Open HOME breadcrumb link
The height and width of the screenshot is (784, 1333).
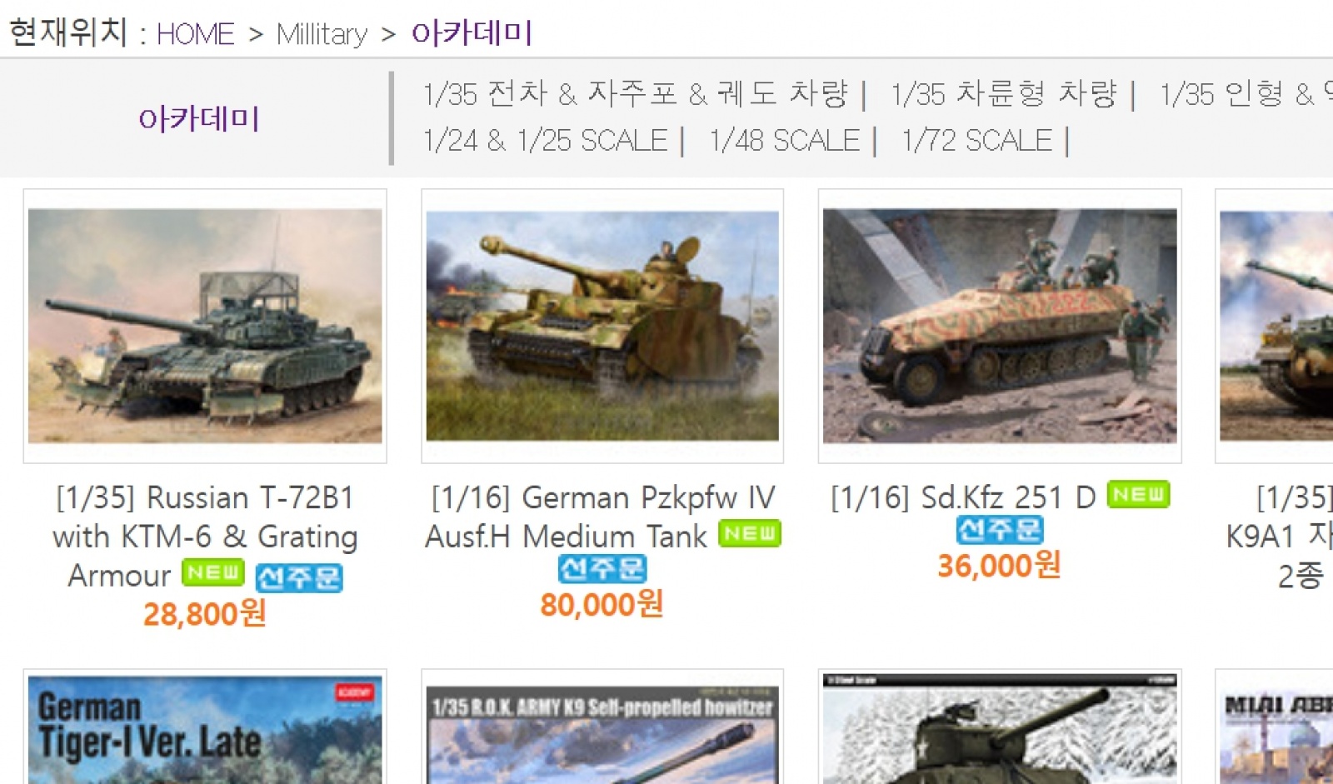(x=196, y=34)
